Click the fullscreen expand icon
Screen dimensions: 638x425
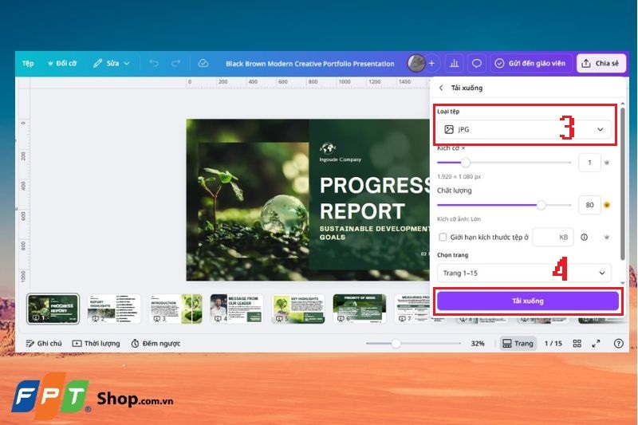click(x=596, y=344)
